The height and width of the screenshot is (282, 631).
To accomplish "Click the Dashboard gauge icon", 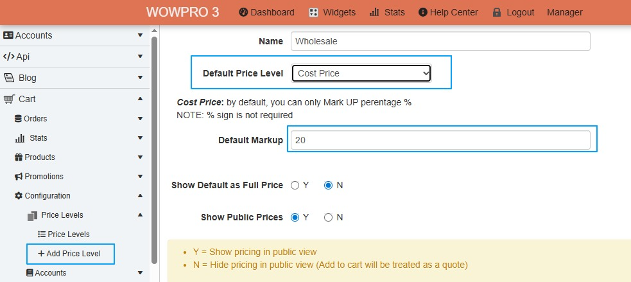I will click(243, 12).
